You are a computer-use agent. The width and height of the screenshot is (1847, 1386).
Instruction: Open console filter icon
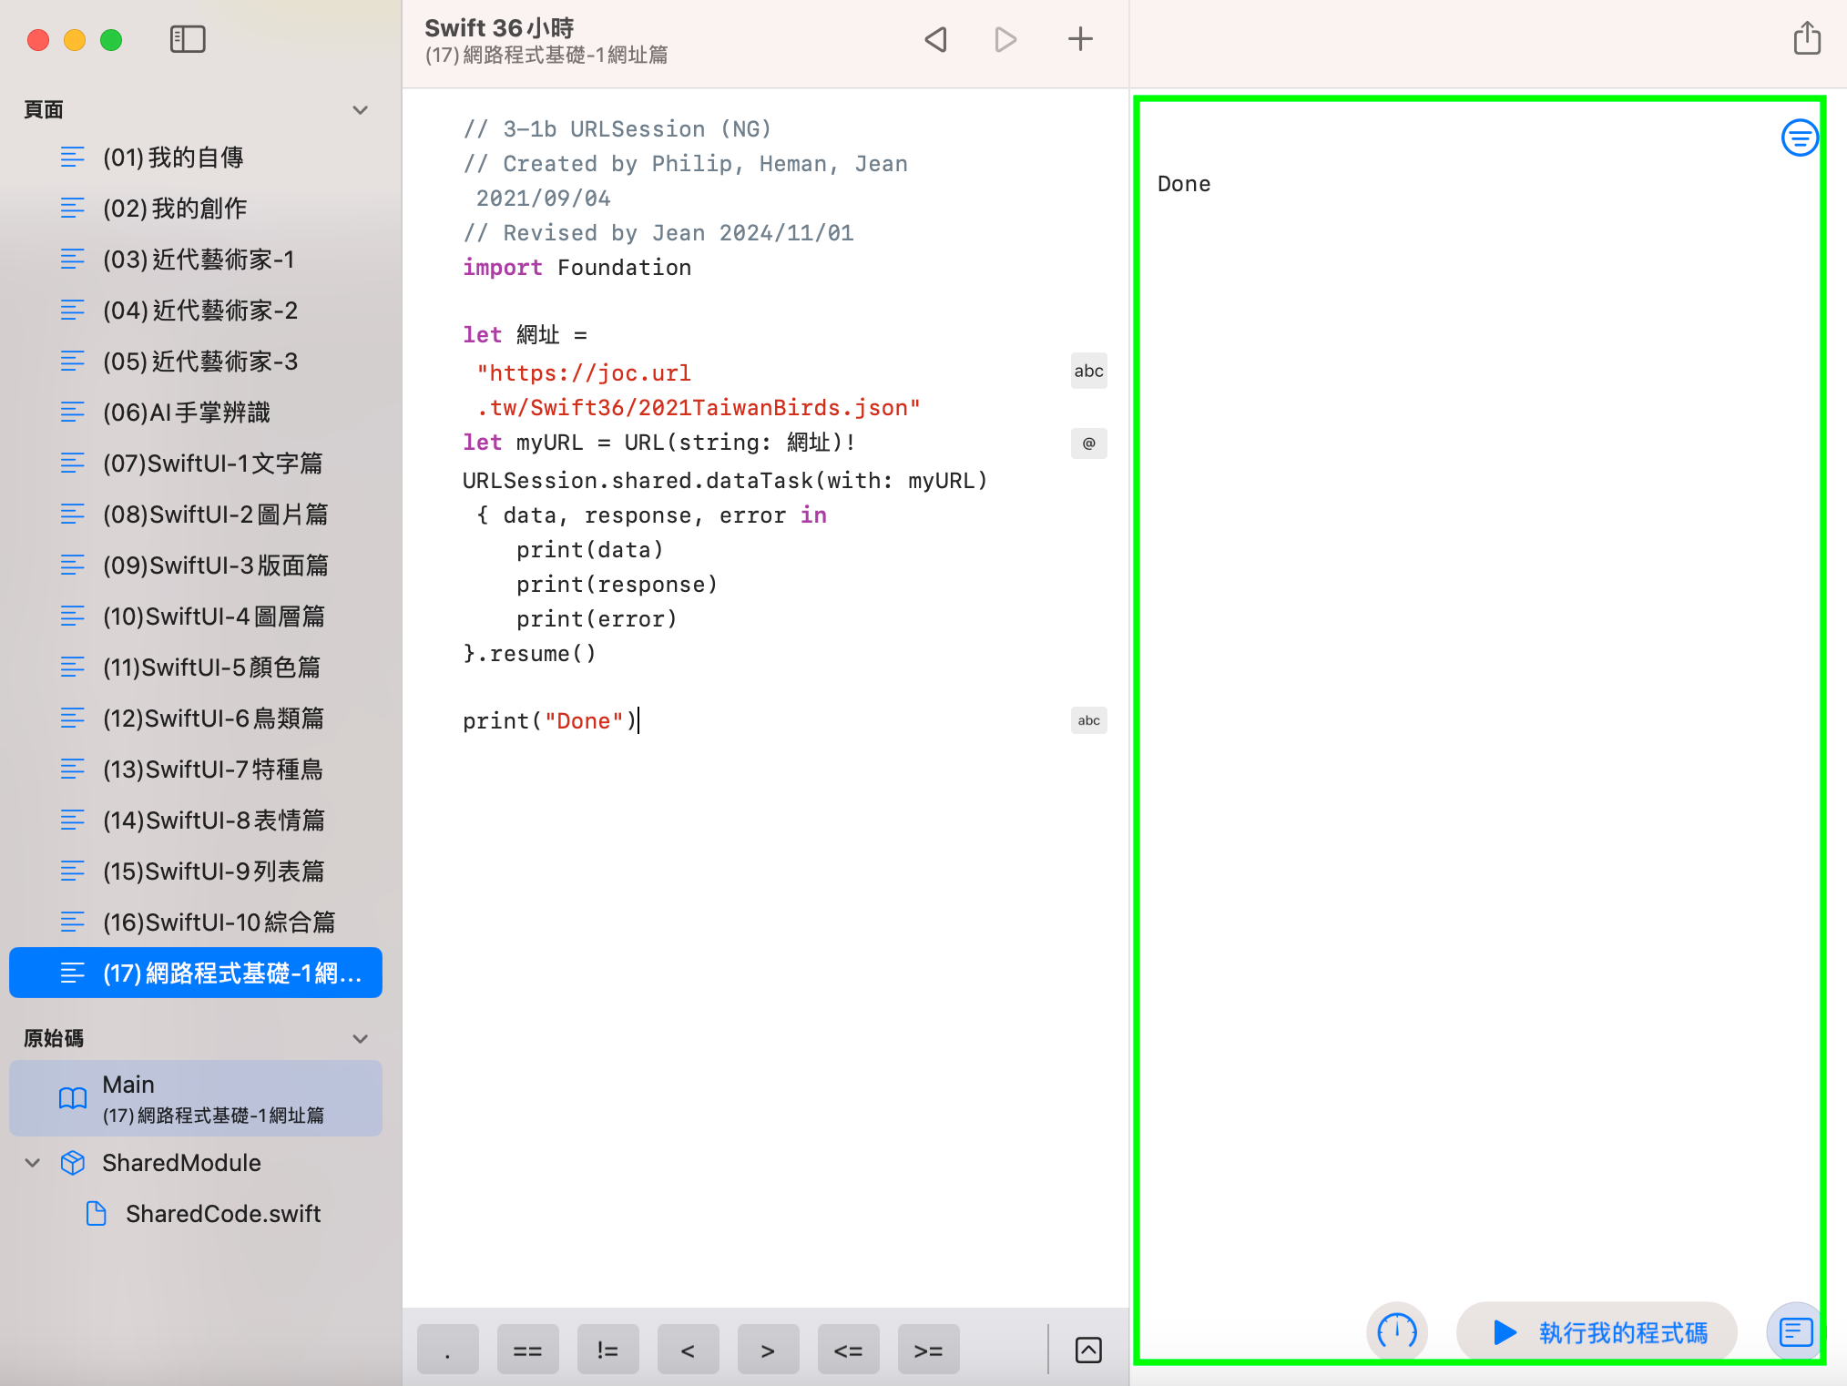click(1799, 138)
